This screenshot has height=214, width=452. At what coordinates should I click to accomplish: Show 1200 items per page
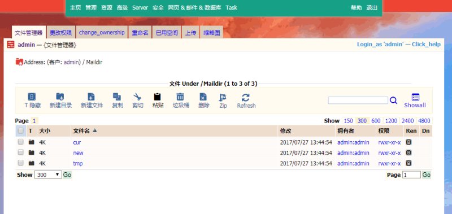pos(391,121)
